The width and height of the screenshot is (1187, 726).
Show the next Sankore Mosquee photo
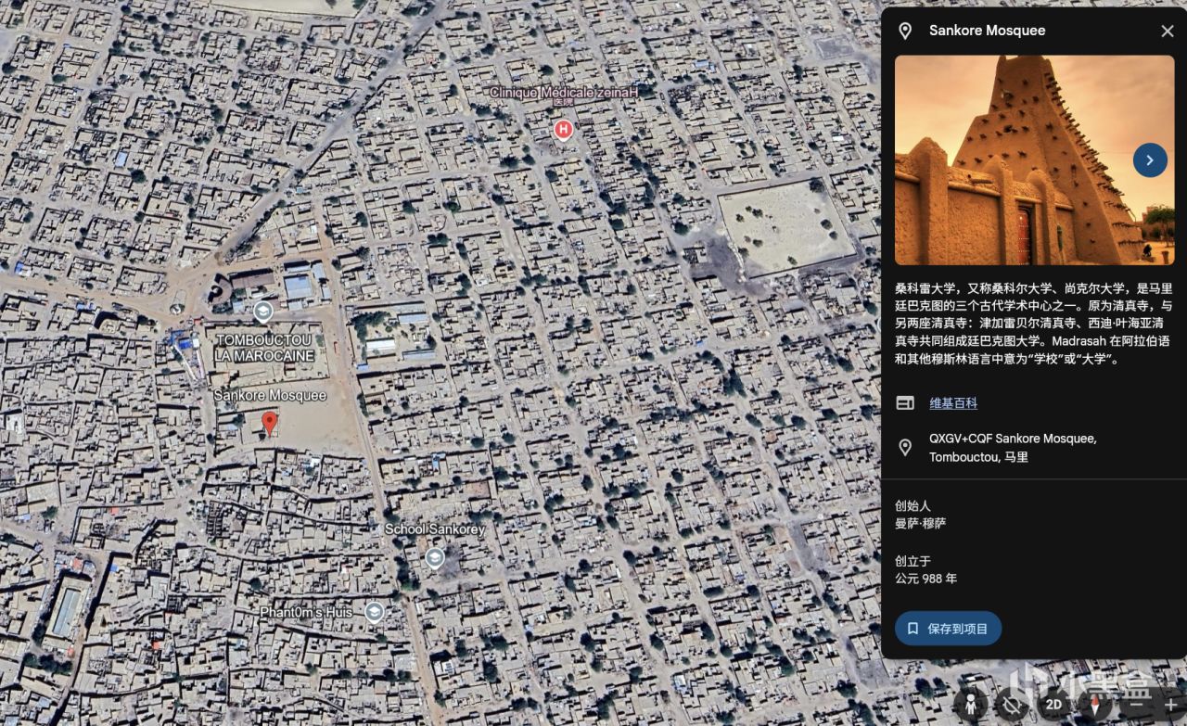tap(1150, 160)
